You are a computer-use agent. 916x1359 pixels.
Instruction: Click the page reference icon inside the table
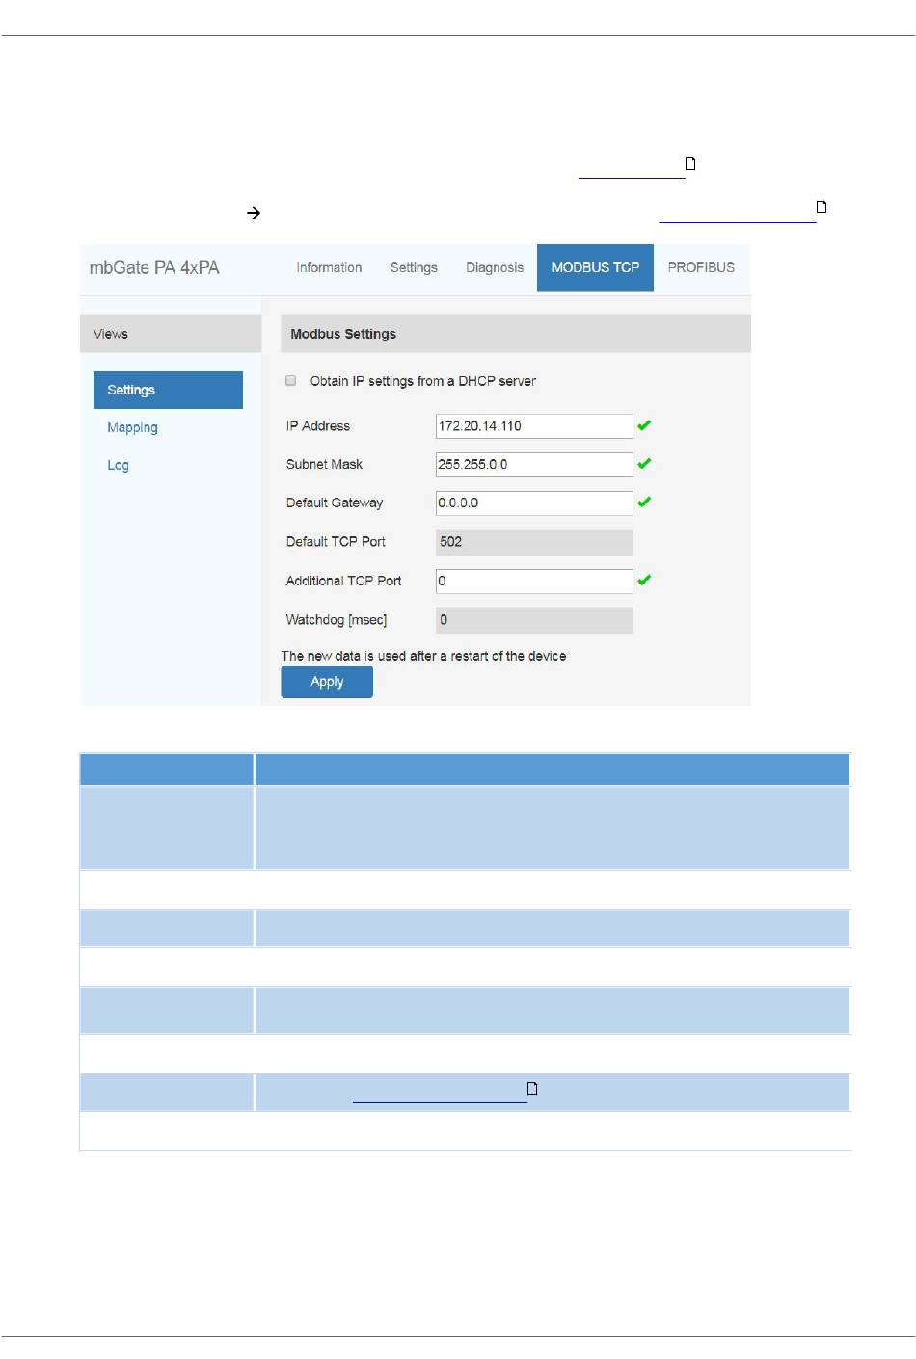(x=532, y=1088)
